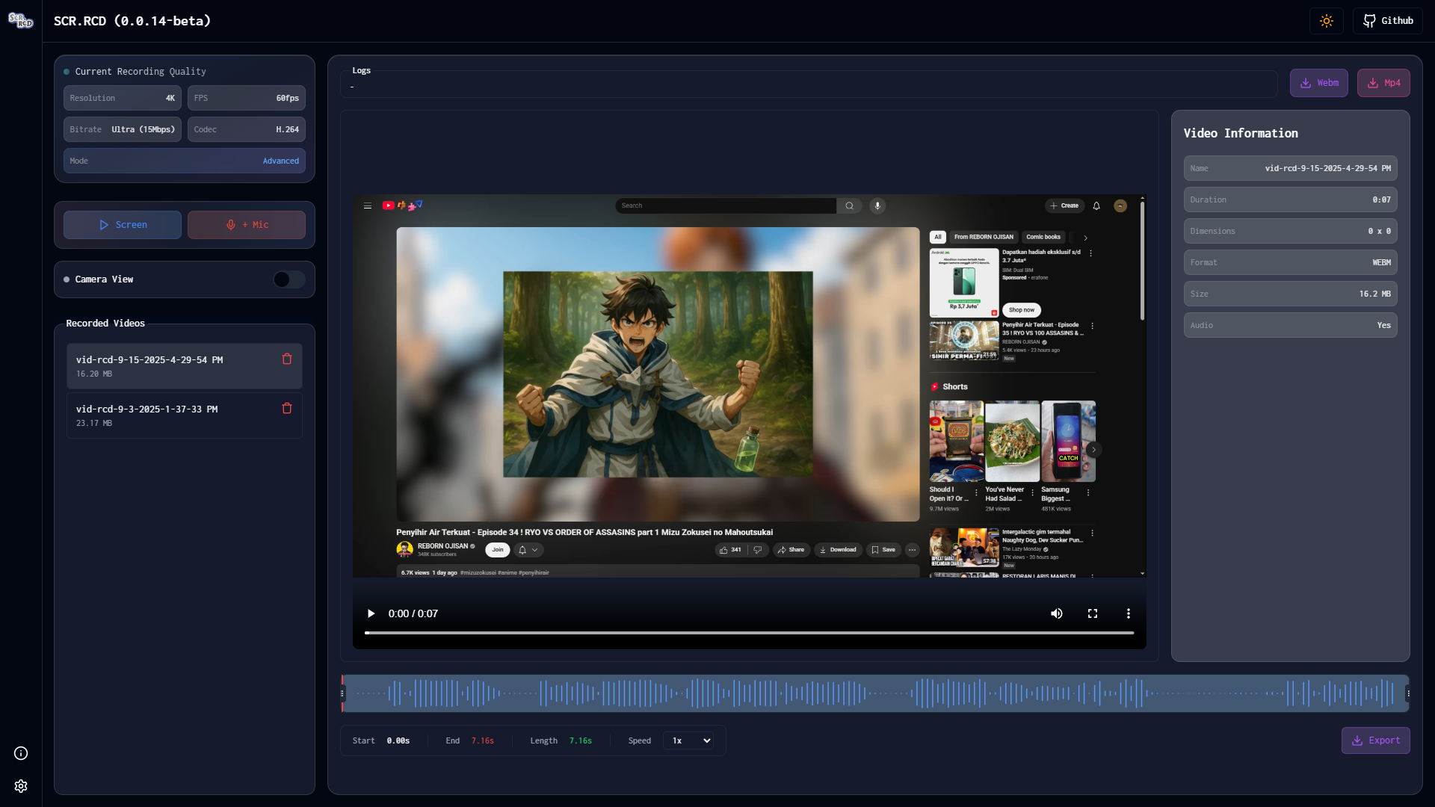Screen dimensions: 1435x807
Task: Enter fullscreen on the video player
Action: [x=1092, y=613]
